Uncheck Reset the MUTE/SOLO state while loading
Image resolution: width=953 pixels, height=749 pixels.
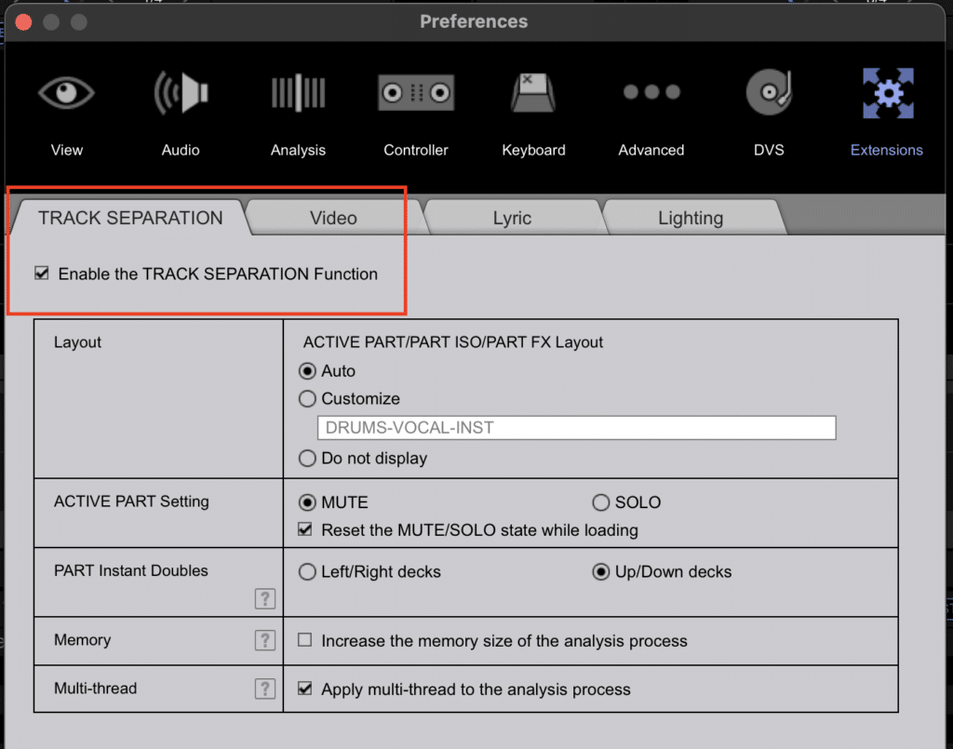coord(304,530)
